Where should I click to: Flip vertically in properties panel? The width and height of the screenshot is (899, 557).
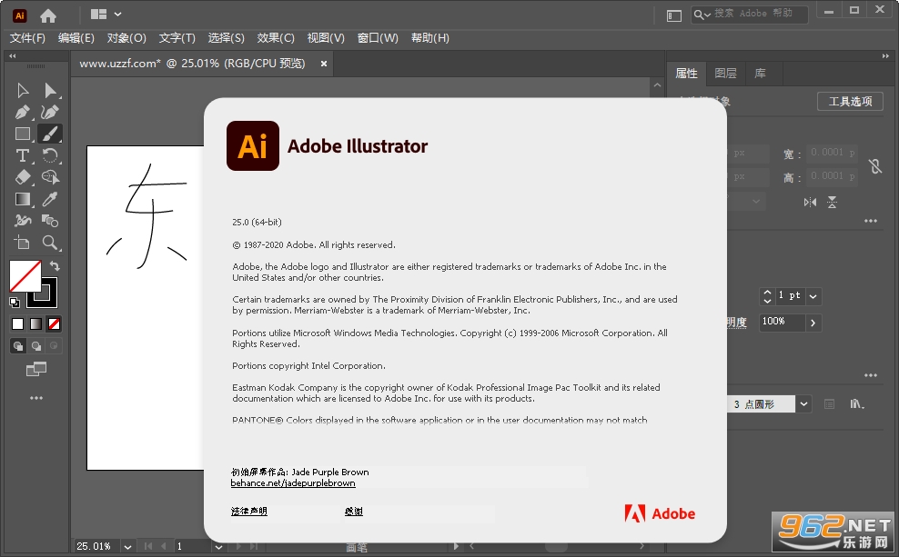(832, 202)
